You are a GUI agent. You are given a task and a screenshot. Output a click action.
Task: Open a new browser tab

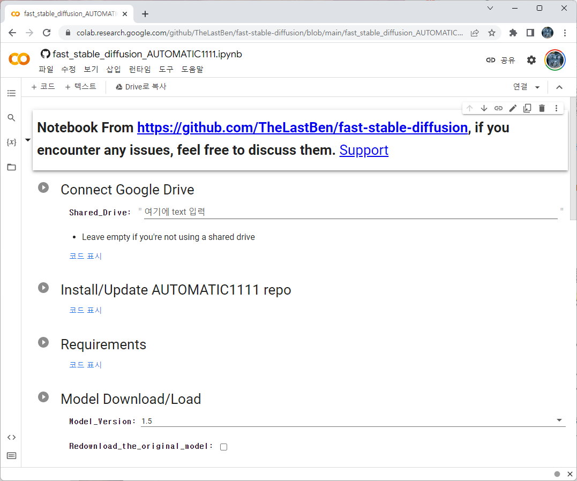[x=145, y=13]
